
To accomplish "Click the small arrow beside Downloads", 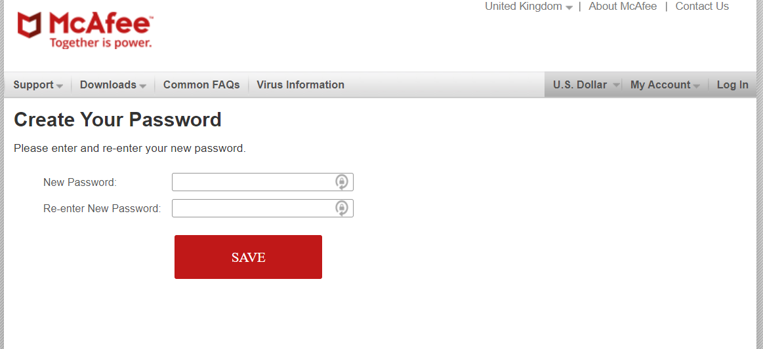I will tap(142, 86).
